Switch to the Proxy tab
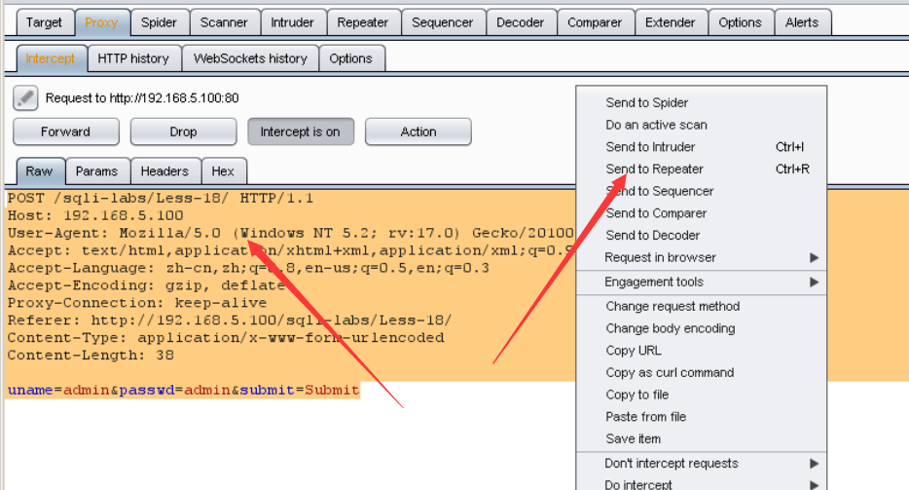This screenshot has width=909, height=490. point(101,22)
